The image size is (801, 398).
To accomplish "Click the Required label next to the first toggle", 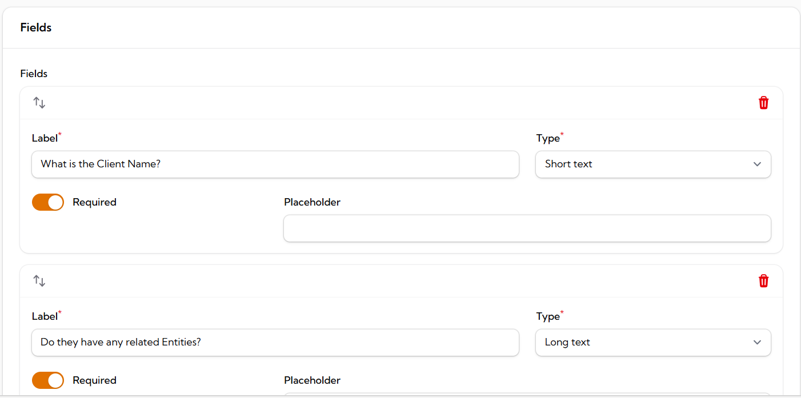I will 94,202.
